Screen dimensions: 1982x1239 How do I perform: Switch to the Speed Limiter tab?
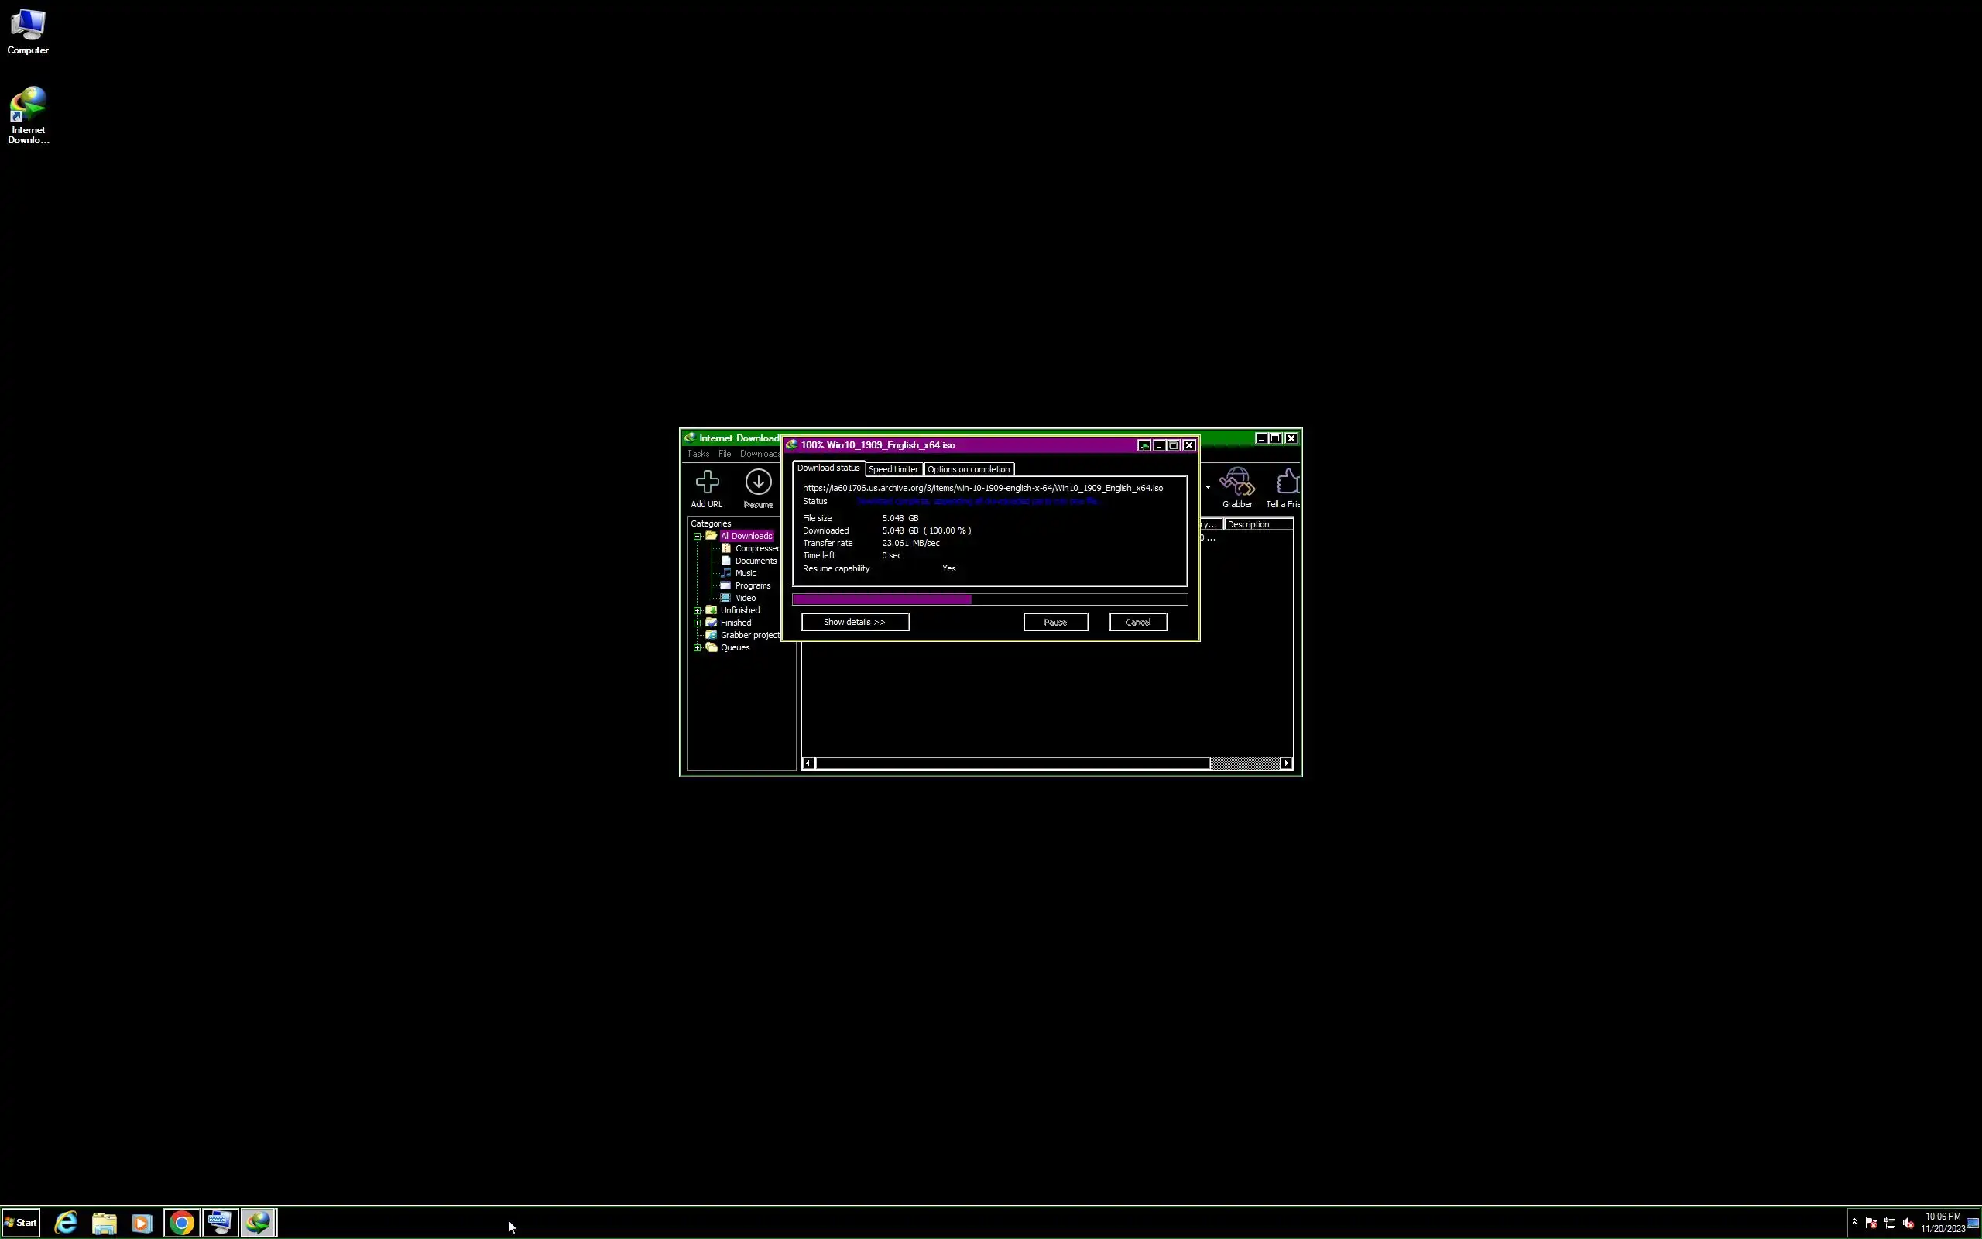pos(893,469)
